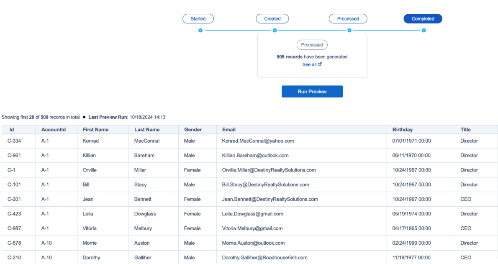Viewport: 498px width, 264px height.
Task: Open the See all records link
Action: click(309, 64)
